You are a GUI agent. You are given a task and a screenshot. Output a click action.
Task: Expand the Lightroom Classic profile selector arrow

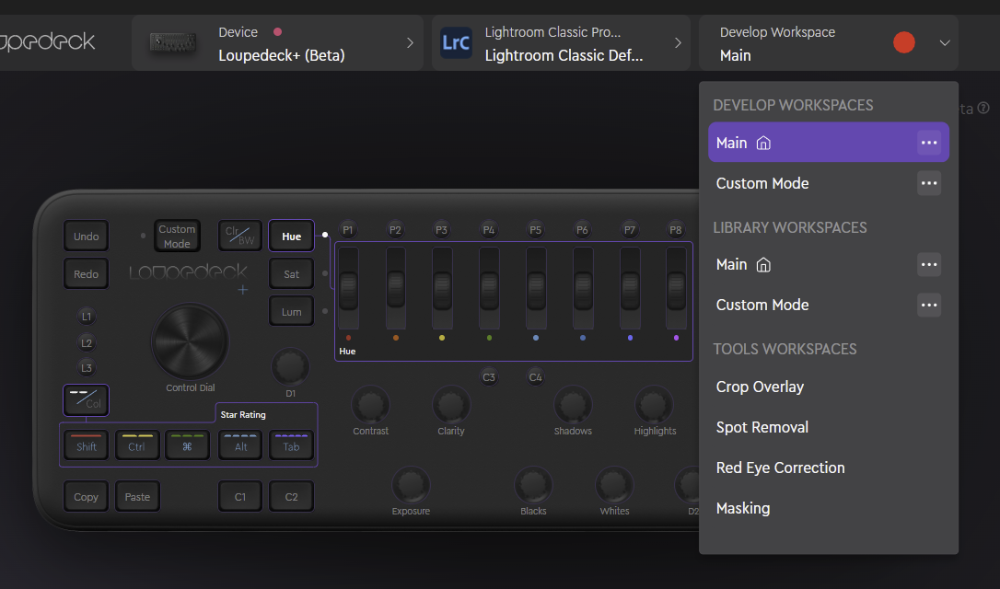tap(678, 43)
